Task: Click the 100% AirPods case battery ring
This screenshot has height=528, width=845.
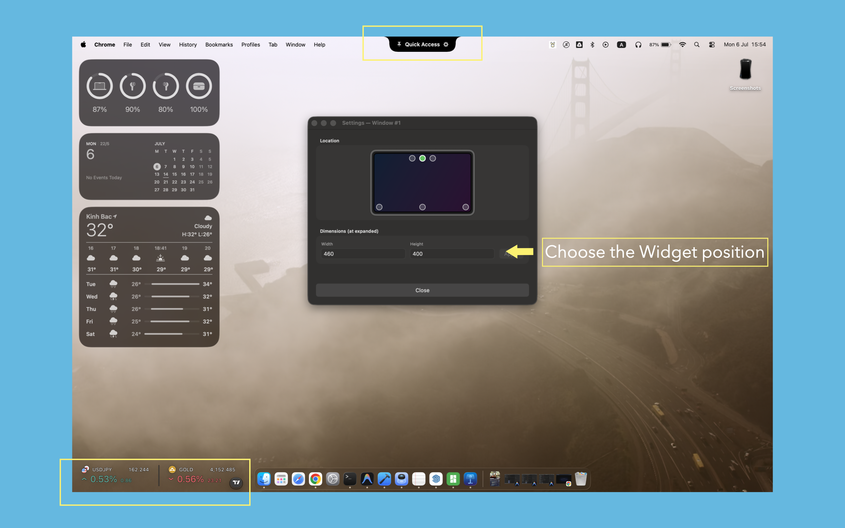Action: coord(199,86)
